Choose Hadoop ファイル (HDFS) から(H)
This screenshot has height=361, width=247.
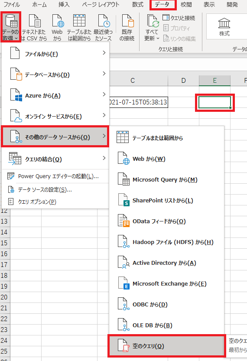(166, 242)
